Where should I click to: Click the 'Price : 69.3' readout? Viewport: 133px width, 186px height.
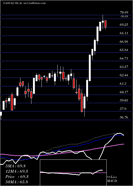(x=17, y=177)
